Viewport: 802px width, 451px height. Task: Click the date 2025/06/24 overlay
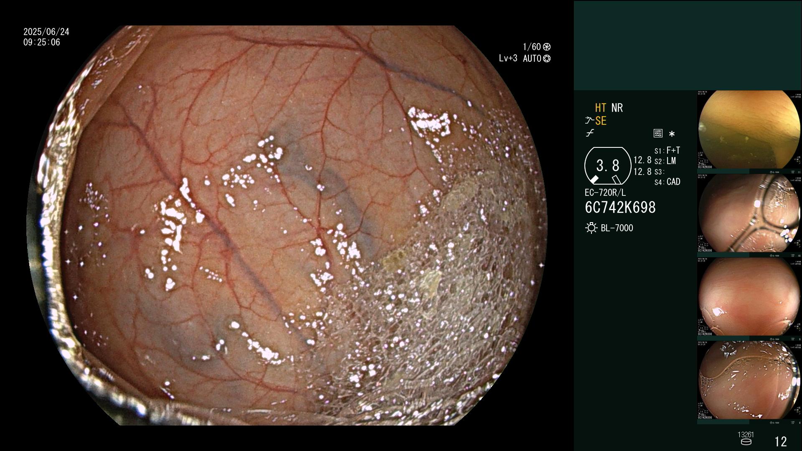point(46,32)
